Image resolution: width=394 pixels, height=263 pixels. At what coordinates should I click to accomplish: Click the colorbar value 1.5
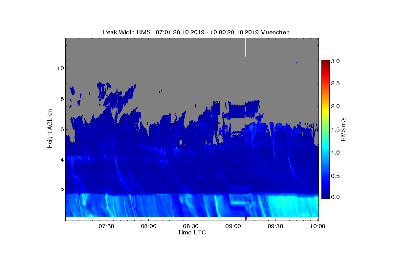[336, 130]
